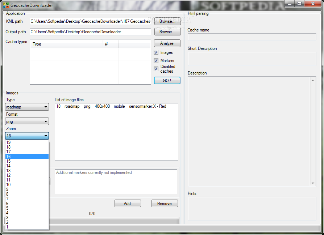Click the Output path input field
Viewport: 324px width, 235px height.
pos(90,32)
